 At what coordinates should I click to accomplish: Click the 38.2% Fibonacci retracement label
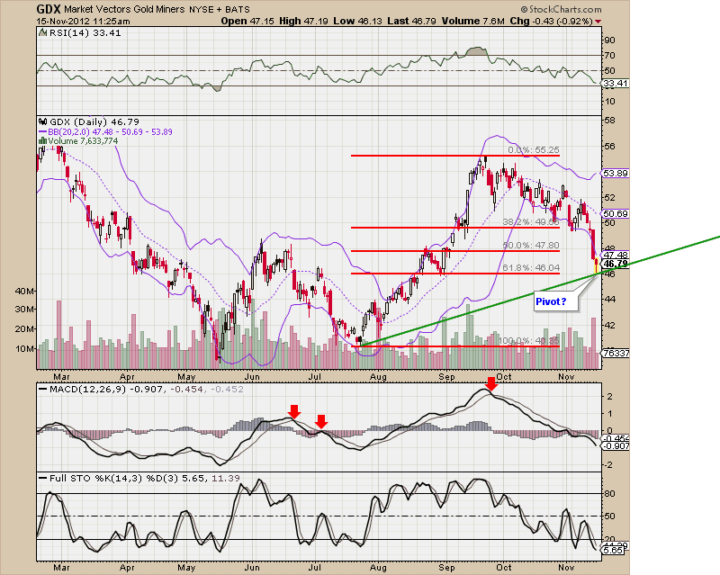[x=531, y=222]
